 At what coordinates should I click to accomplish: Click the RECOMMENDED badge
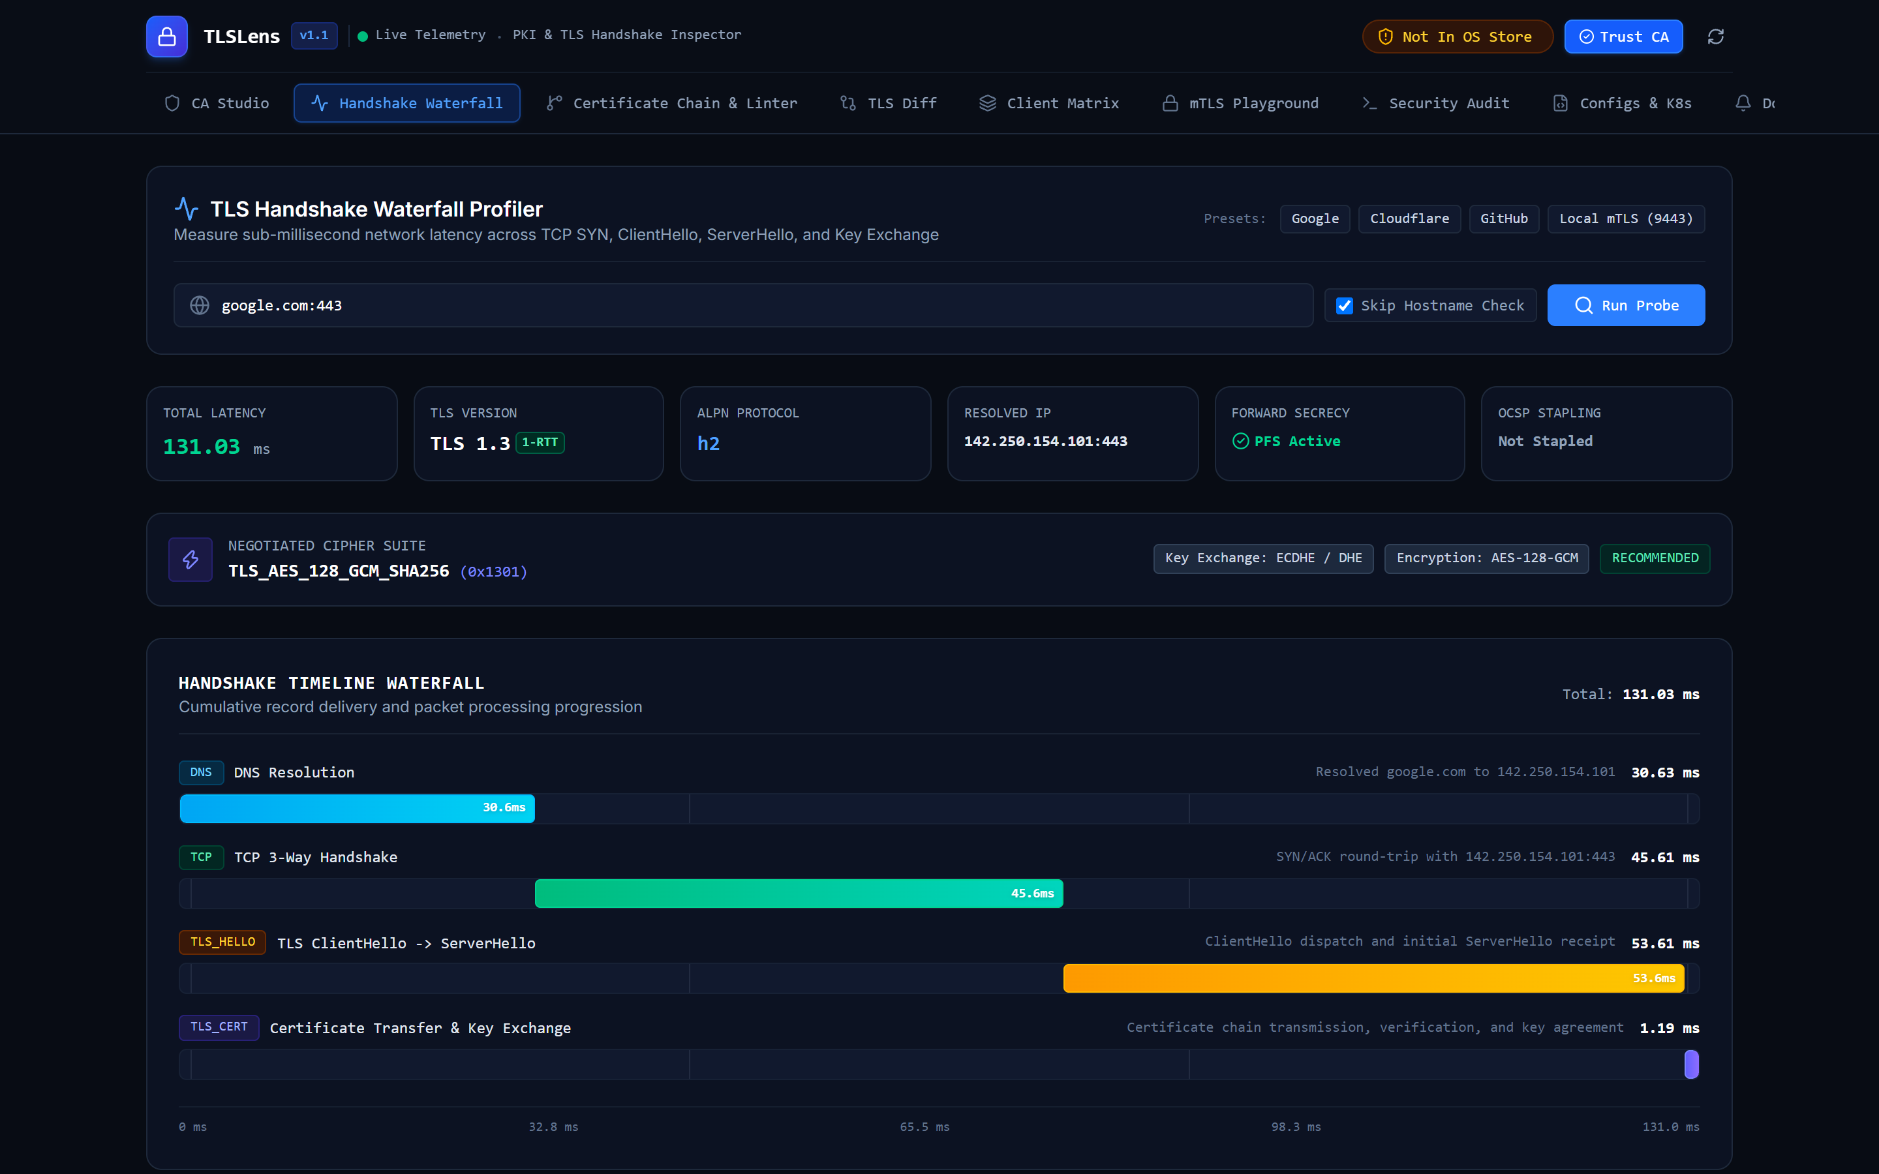coord(1655,558)
